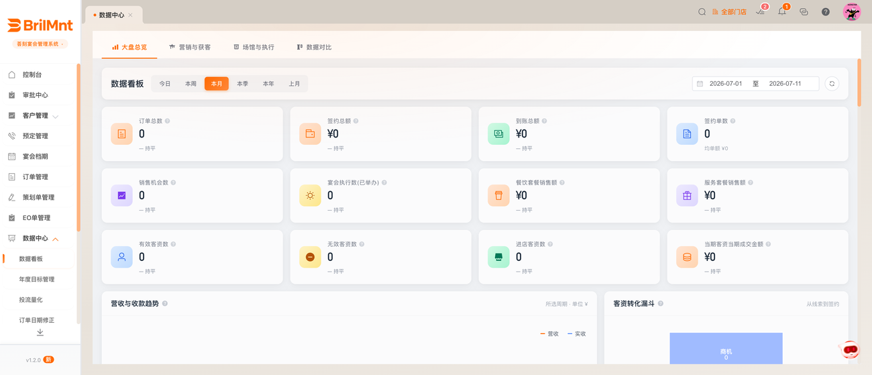Open 策划单管理 in the sidebar
This screenshot has width=872, height=375.
[x=39, y=197]
